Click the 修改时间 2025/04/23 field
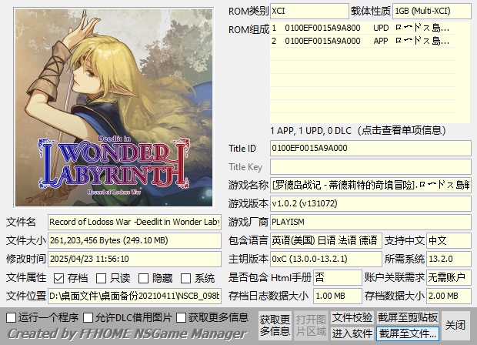477x345 pixels. pos(135,259)
